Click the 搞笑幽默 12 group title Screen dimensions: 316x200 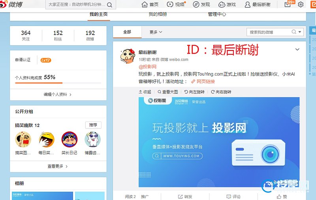[x=27, y=125]
